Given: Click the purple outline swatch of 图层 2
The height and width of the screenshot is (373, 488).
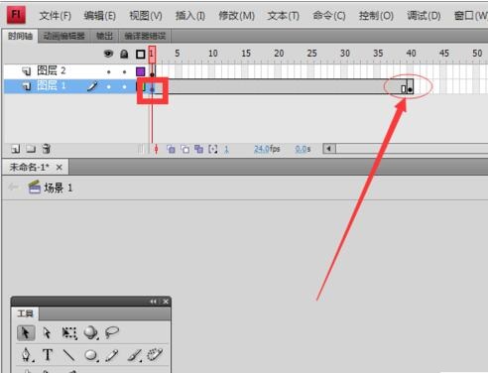Looking at the screenshot, I should (x=141, y=71).
